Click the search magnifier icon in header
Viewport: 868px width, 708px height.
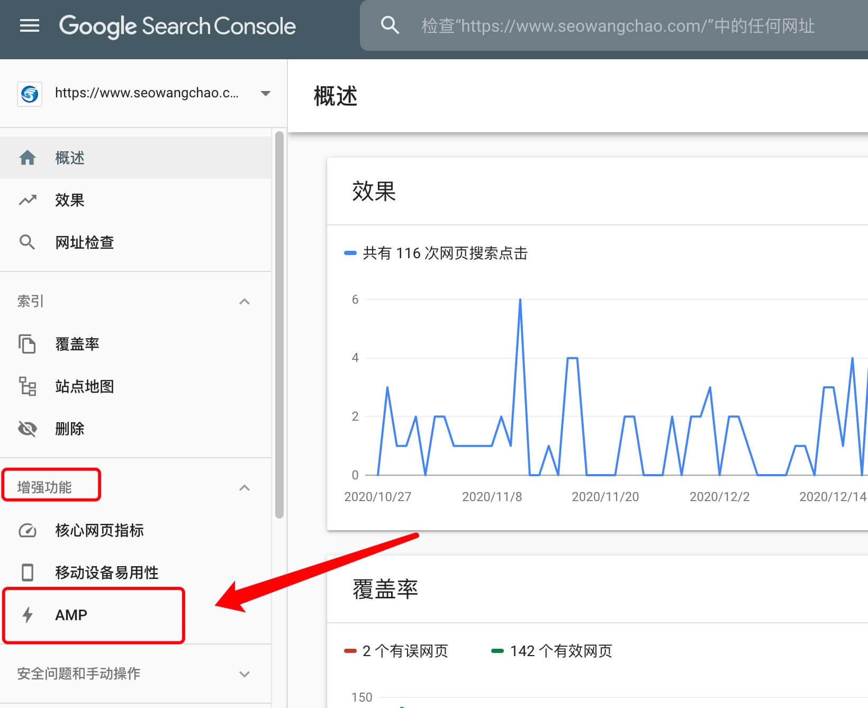coord(390,25)
